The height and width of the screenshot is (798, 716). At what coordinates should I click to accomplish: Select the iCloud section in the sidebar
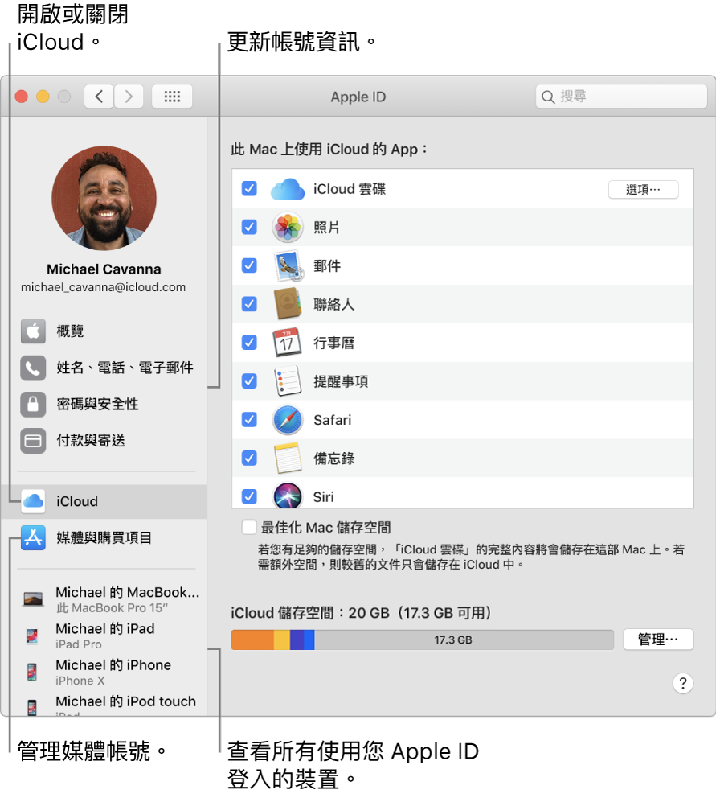104,501
